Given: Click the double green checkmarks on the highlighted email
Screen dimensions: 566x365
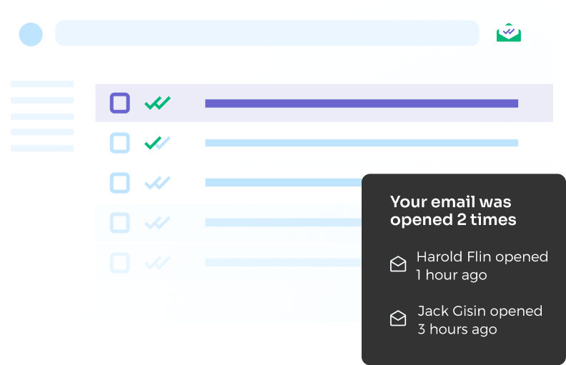Looking at the screenshot, I should [157, 103].
